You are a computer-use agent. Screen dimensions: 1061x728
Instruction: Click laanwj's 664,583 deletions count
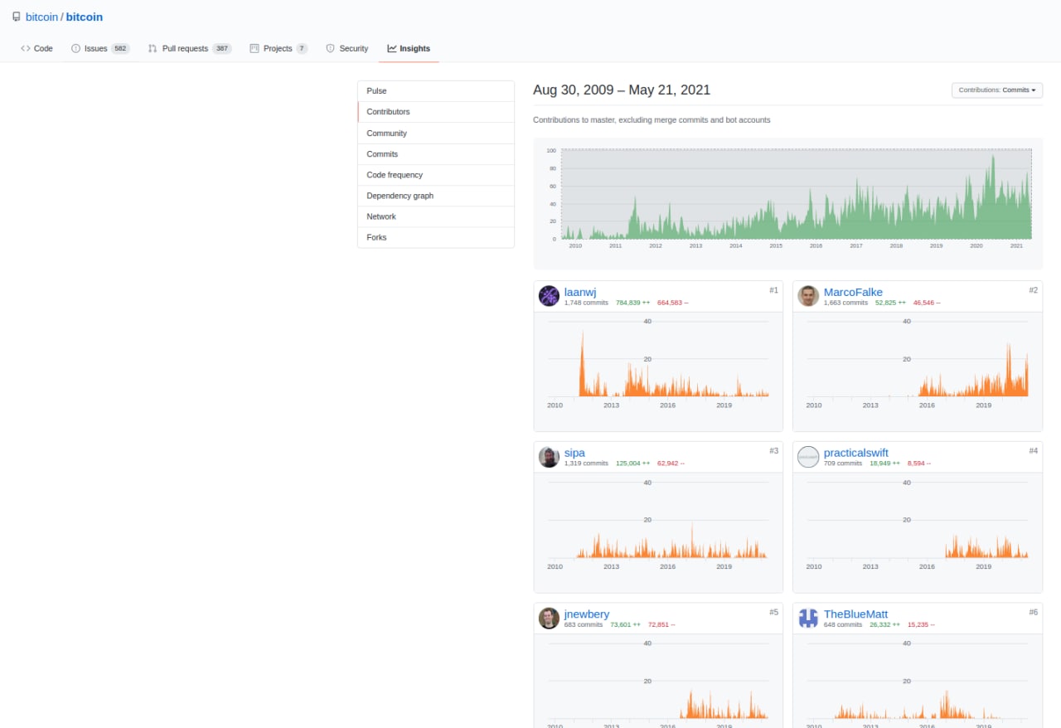[672, 303]
